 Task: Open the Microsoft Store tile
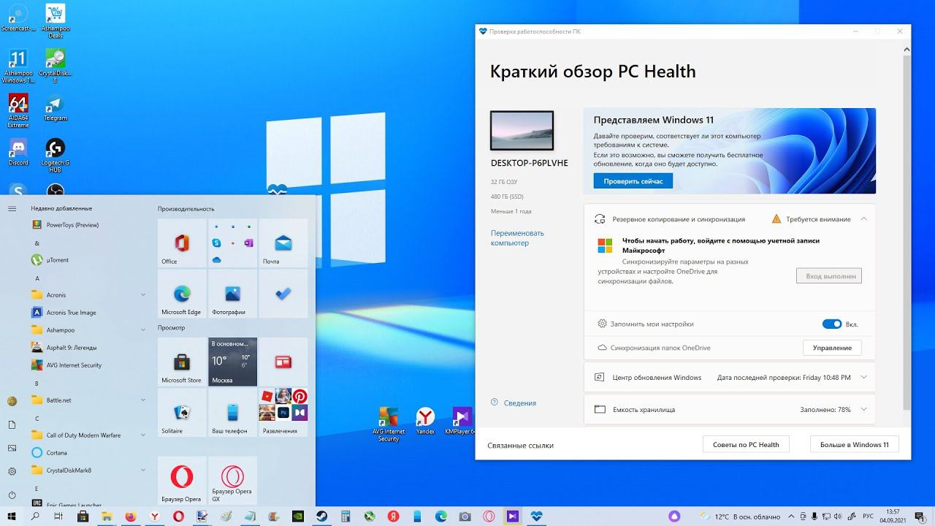pyautogui.click(x=182, y=362)
